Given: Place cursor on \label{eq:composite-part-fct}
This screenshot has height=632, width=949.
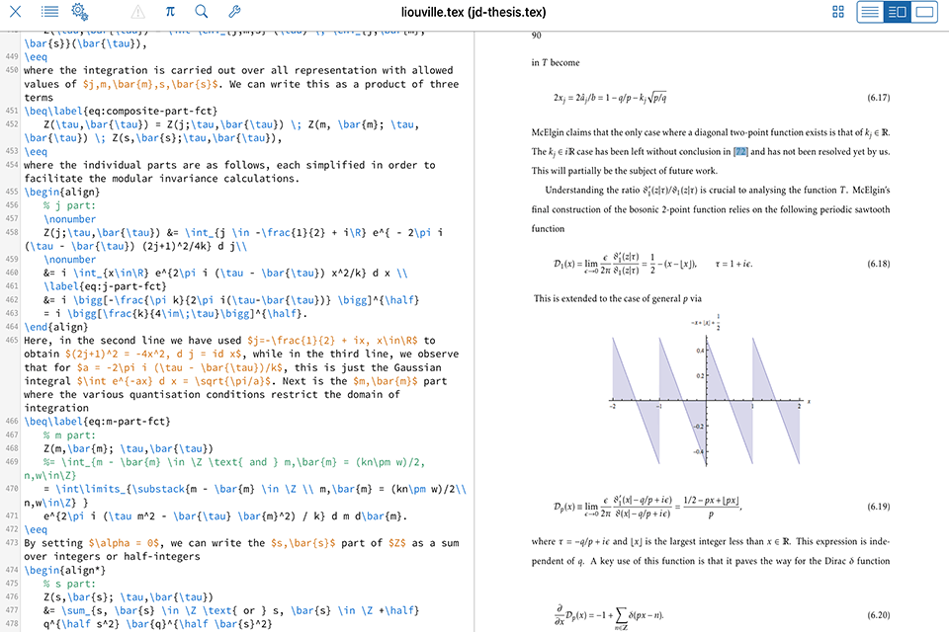Looking at the screenshot, I should coord(135,111).
